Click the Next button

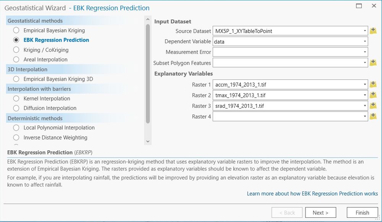320,212
